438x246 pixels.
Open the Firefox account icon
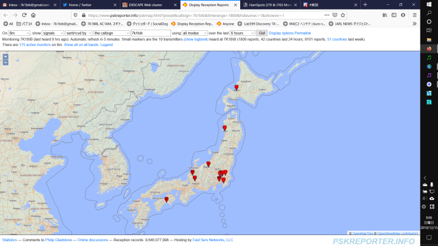404,15
